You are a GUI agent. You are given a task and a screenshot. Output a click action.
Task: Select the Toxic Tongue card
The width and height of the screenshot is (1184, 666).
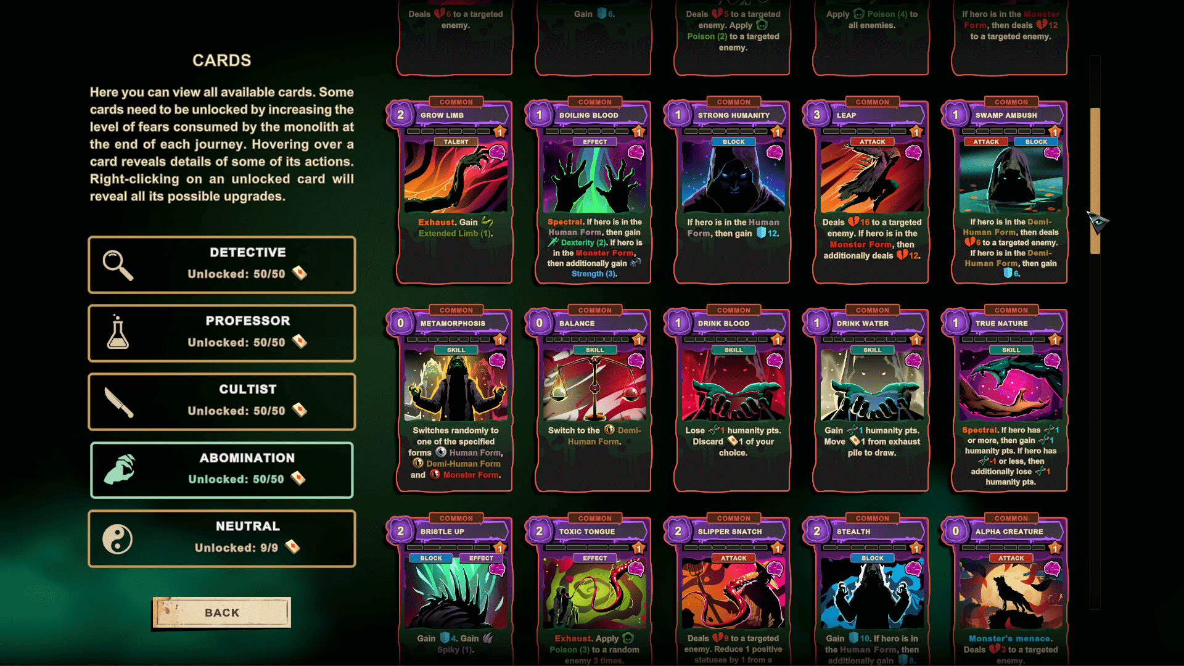pyautogui.click(x=594, y=590)
